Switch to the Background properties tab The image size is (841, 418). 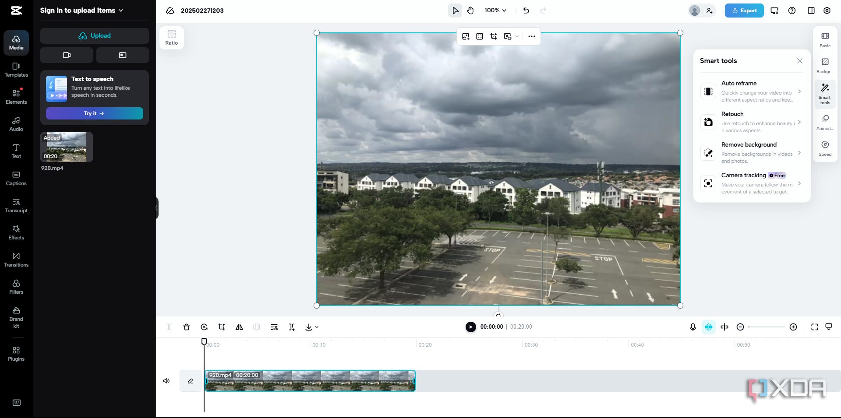pyautogui.click(x=825, y=66)
